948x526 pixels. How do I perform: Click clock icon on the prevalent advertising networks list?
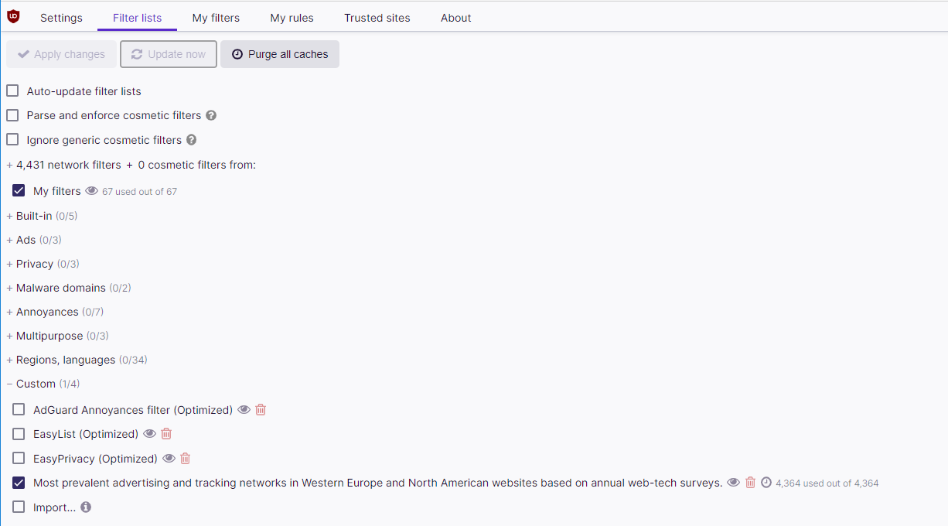coord(766,483)
